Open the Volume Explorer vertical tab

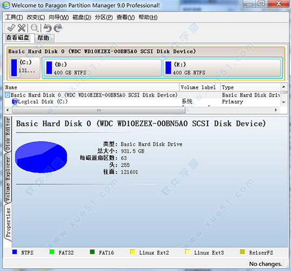(x=8, y=179)
